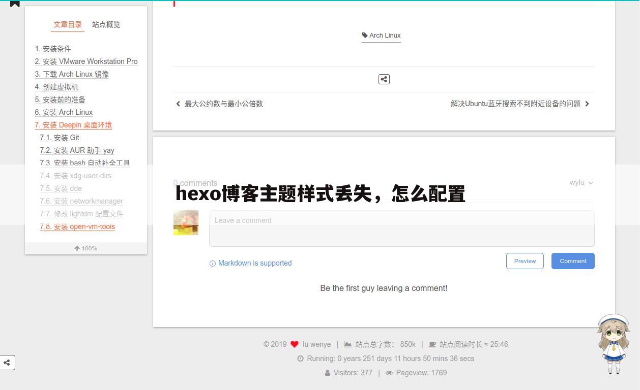The height and width of the screenshot is (390, 640).
Task: Open the comment sort dropdown beside wylu
Action: (x=590, y=183)
